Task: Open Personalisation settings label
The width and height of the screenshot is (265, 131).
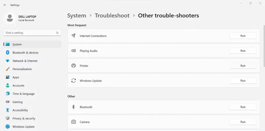Action: point(22,69)
